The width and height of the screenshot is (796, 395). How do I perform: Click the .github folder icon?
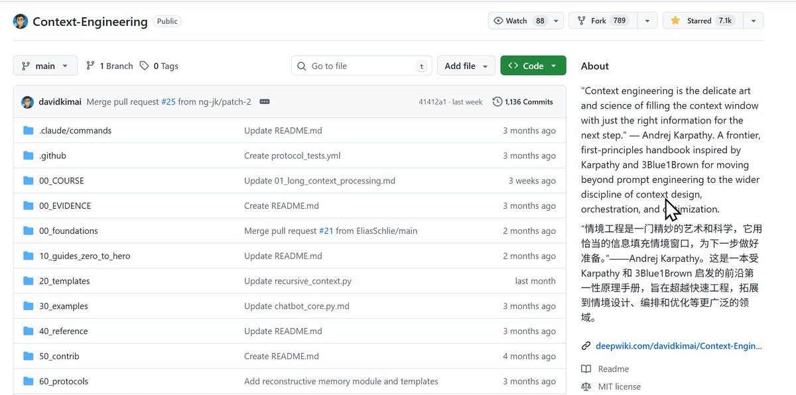pos(29,156)
